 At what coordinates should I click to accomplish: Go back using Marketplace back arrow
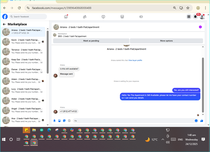coord(4,24)
